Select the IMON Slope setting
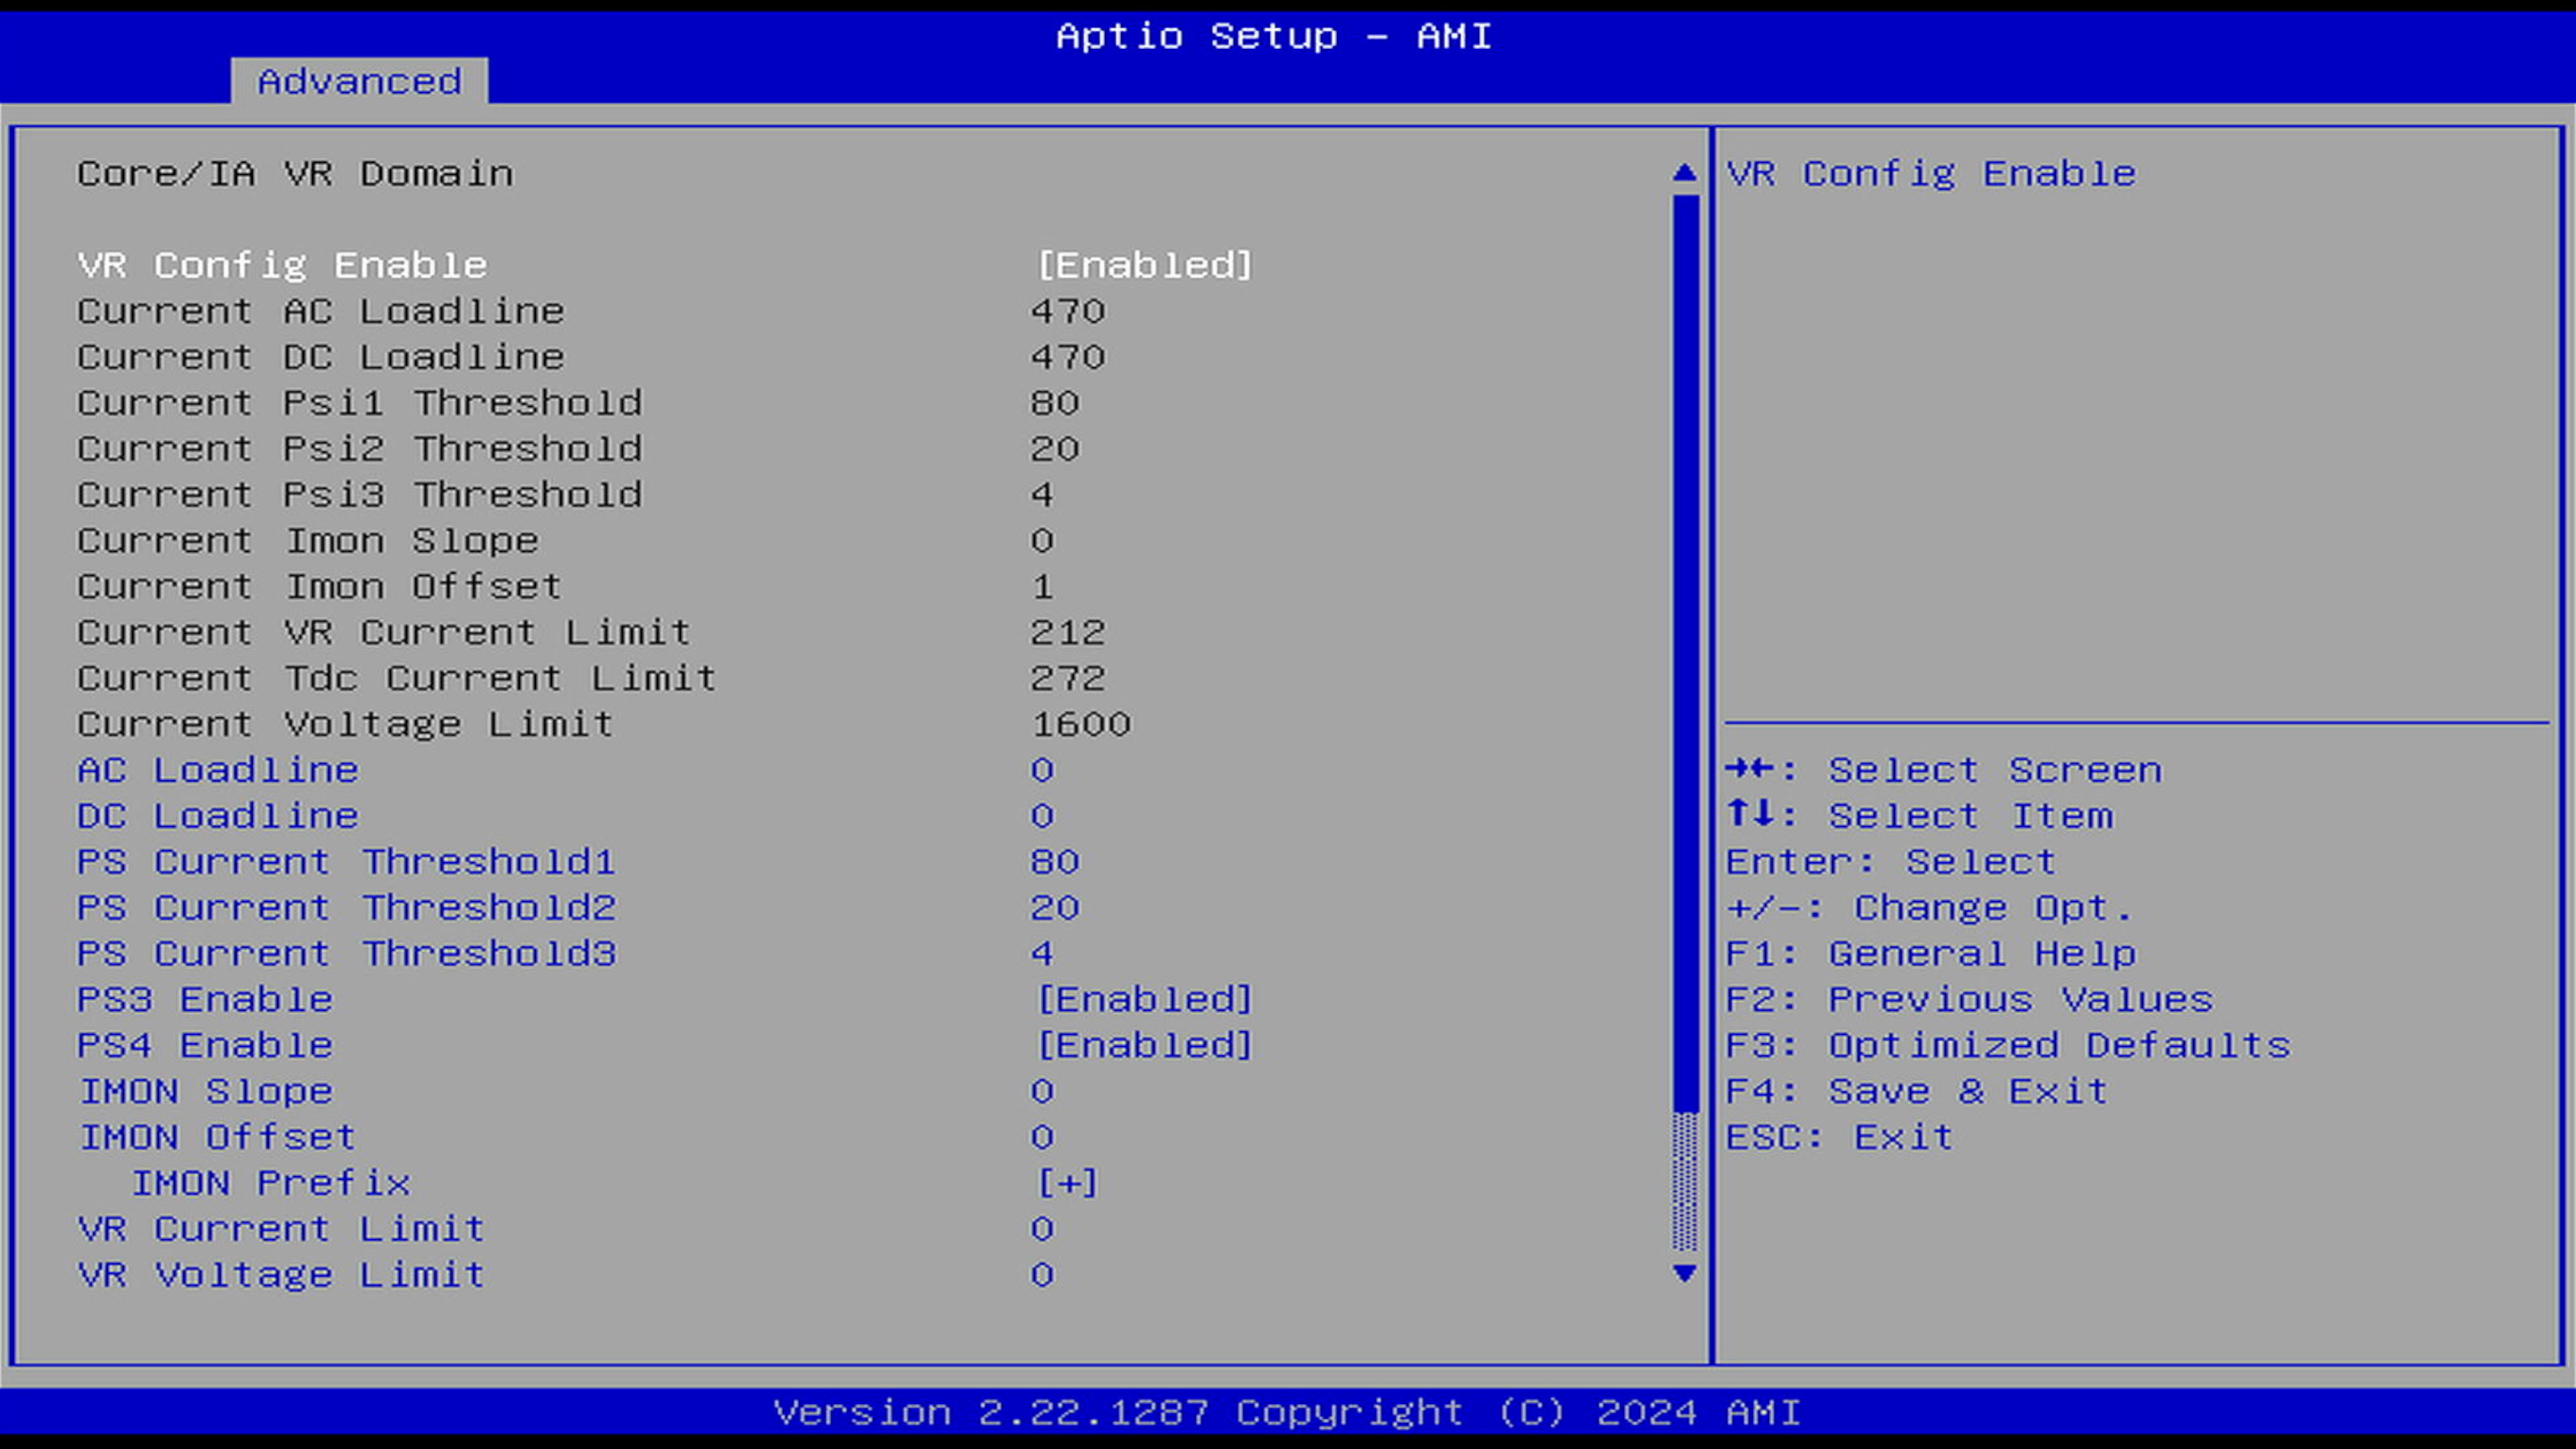 [x=206, y=1091]
